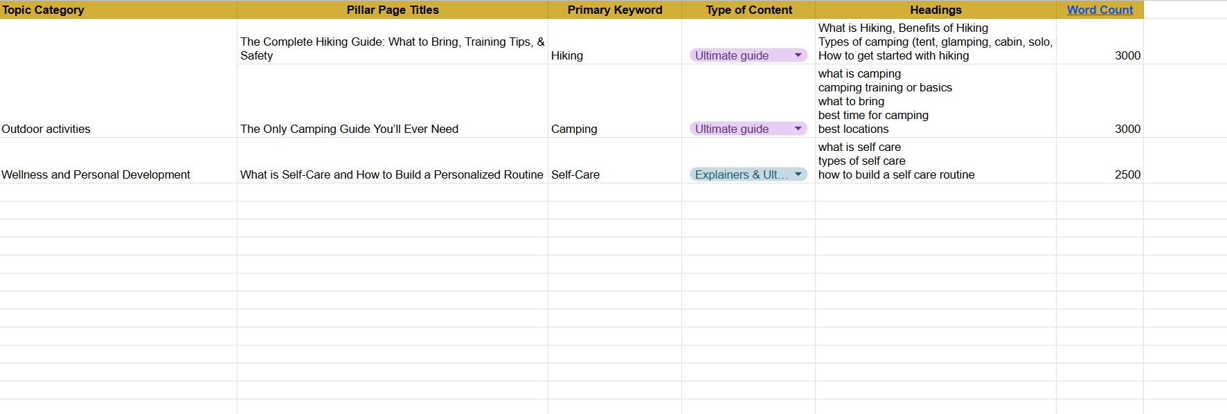Viewport: 1227px width, 414px height.
Task: Expand the Explainers & Ult… dropdown arrow
Action: tap(798, 174)
